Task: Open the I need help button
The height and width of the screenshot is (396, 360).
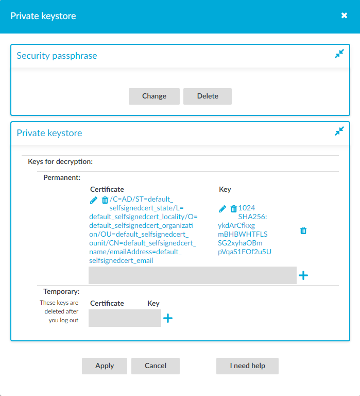Action: (247, 366)
